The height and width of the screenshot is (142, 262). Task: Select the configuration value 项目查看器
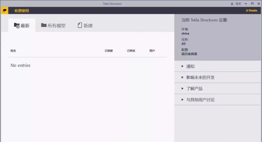189,54
